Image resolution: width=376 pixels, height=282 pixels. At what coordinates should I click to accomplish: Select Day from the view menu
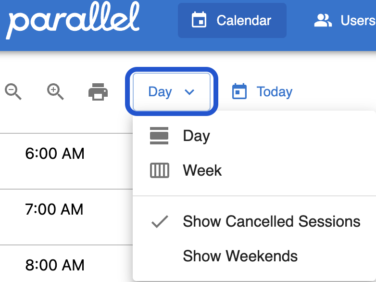pyautogui.click(x=196, y=136)
